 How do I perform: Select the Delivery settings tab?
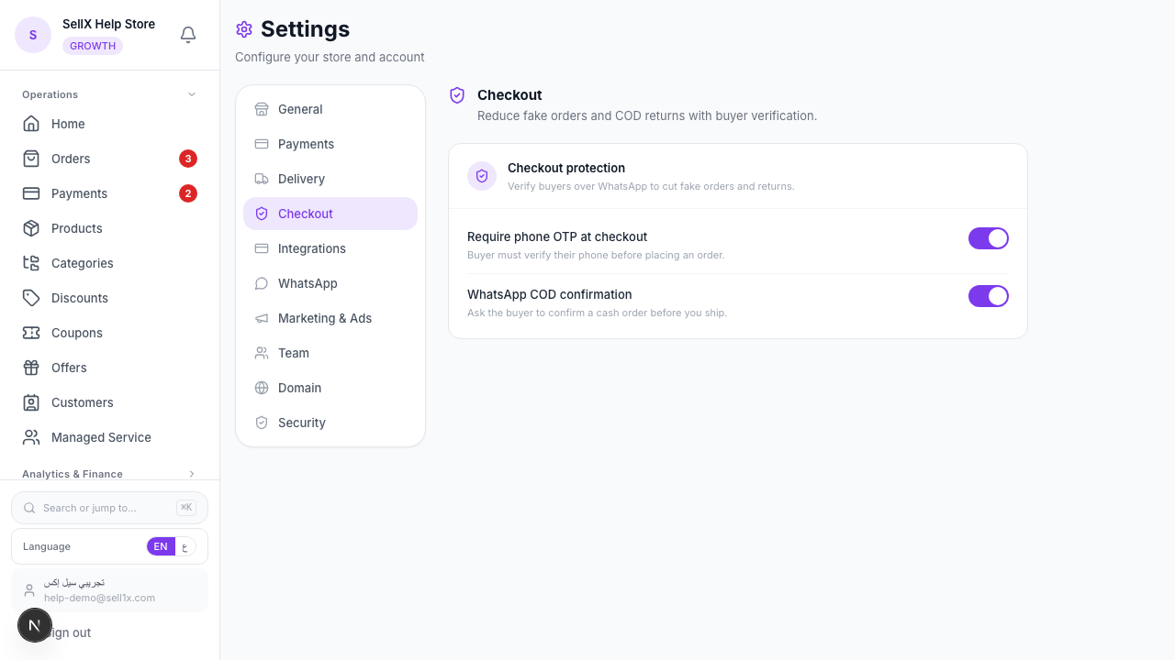[x=330, y=179]
